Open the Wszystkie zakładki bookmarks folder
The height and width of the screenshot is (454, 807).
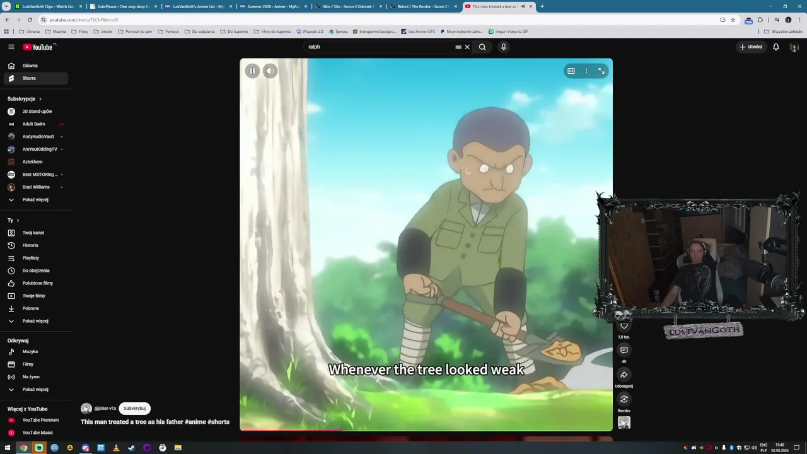(783, 32)
